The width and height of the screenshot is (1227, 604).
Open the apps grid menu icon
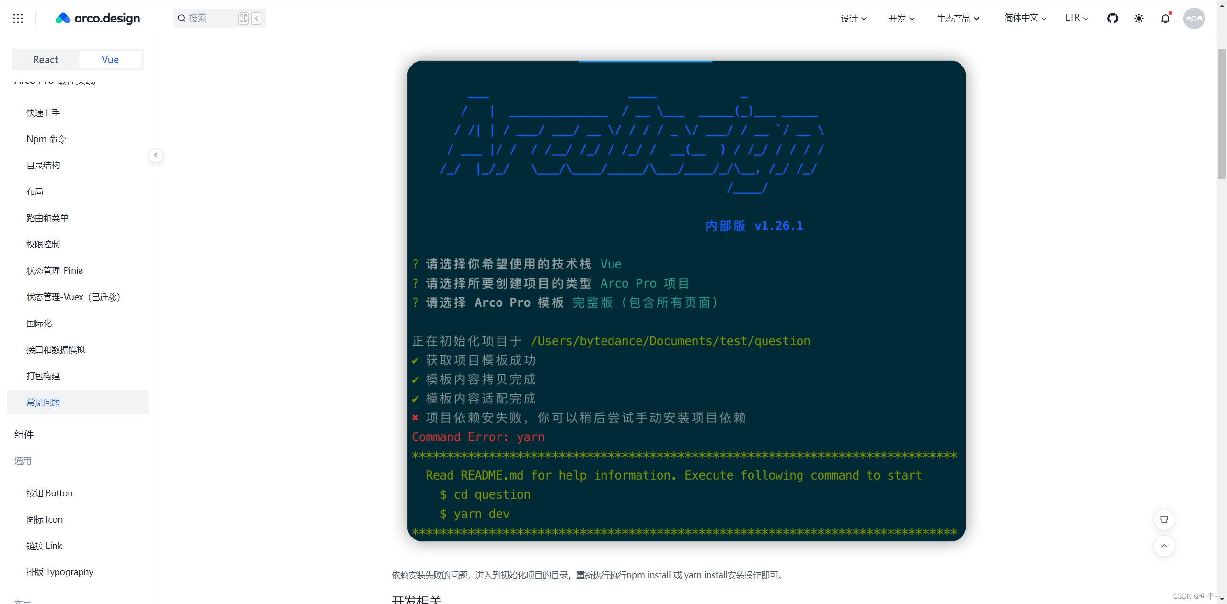click(x=18, y=18)
